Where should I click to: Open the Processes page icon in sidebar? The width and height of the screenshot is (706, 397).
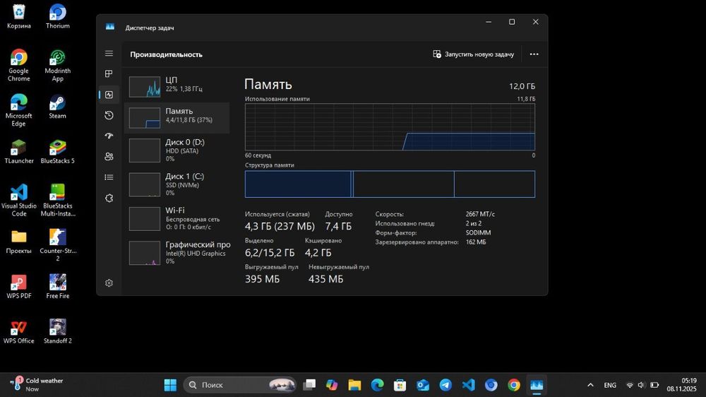click(x=109, y=73)
